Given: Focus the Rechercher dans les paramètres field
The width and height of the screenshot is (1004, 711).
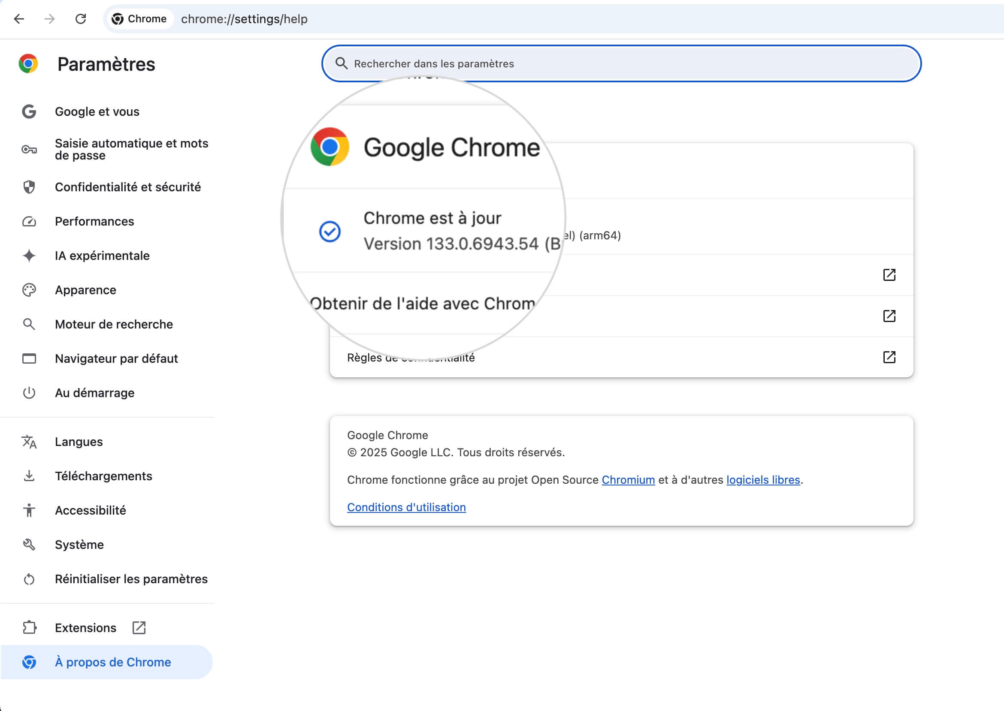Looking at the screenshot, I should [621, 64].
